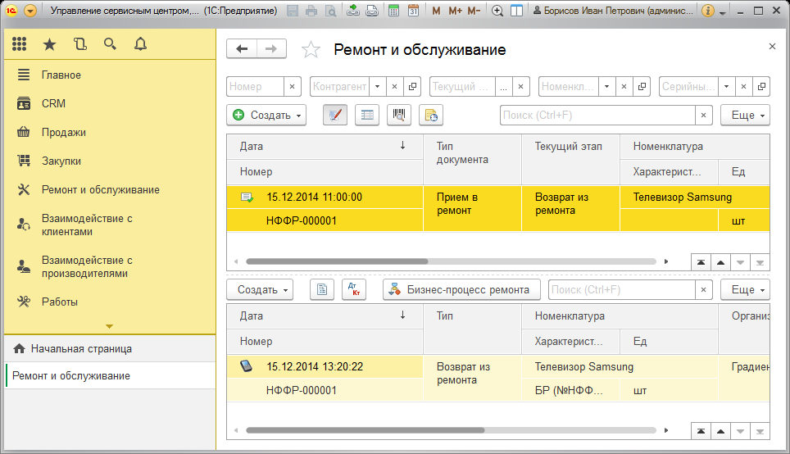This screenshot has width=790, height=454.
Task: Click the barcode scanner toolbar icon
Action: click(399, 116)
